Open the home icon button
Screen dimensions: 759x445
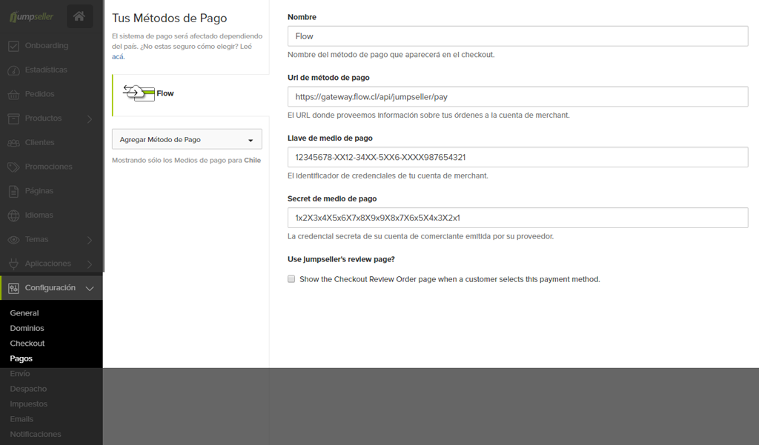click(79, 16)
